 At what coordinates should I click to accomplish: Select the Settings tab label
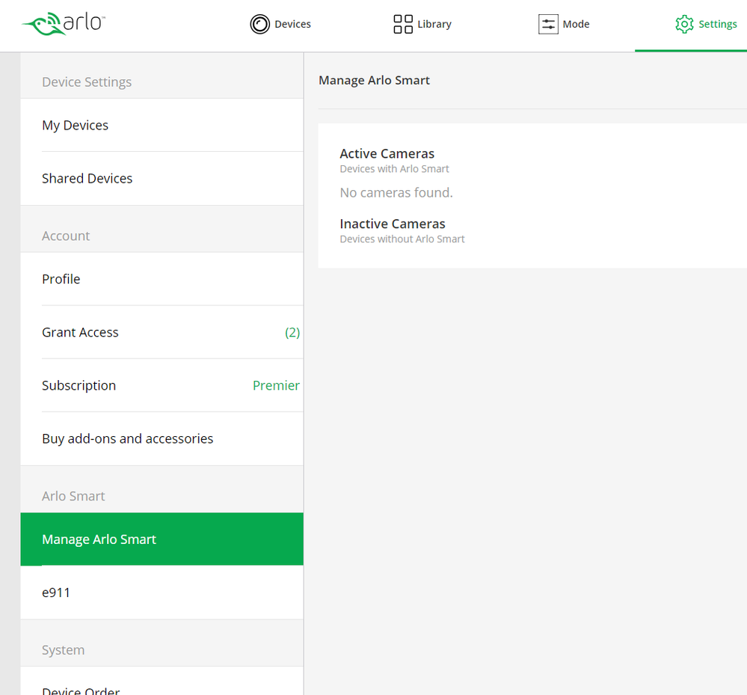[x=717, y=24]
